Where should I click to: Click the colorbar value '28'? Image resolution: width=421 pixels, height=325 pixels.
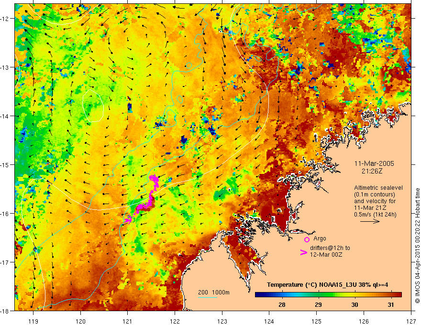[x=282, y=304]
